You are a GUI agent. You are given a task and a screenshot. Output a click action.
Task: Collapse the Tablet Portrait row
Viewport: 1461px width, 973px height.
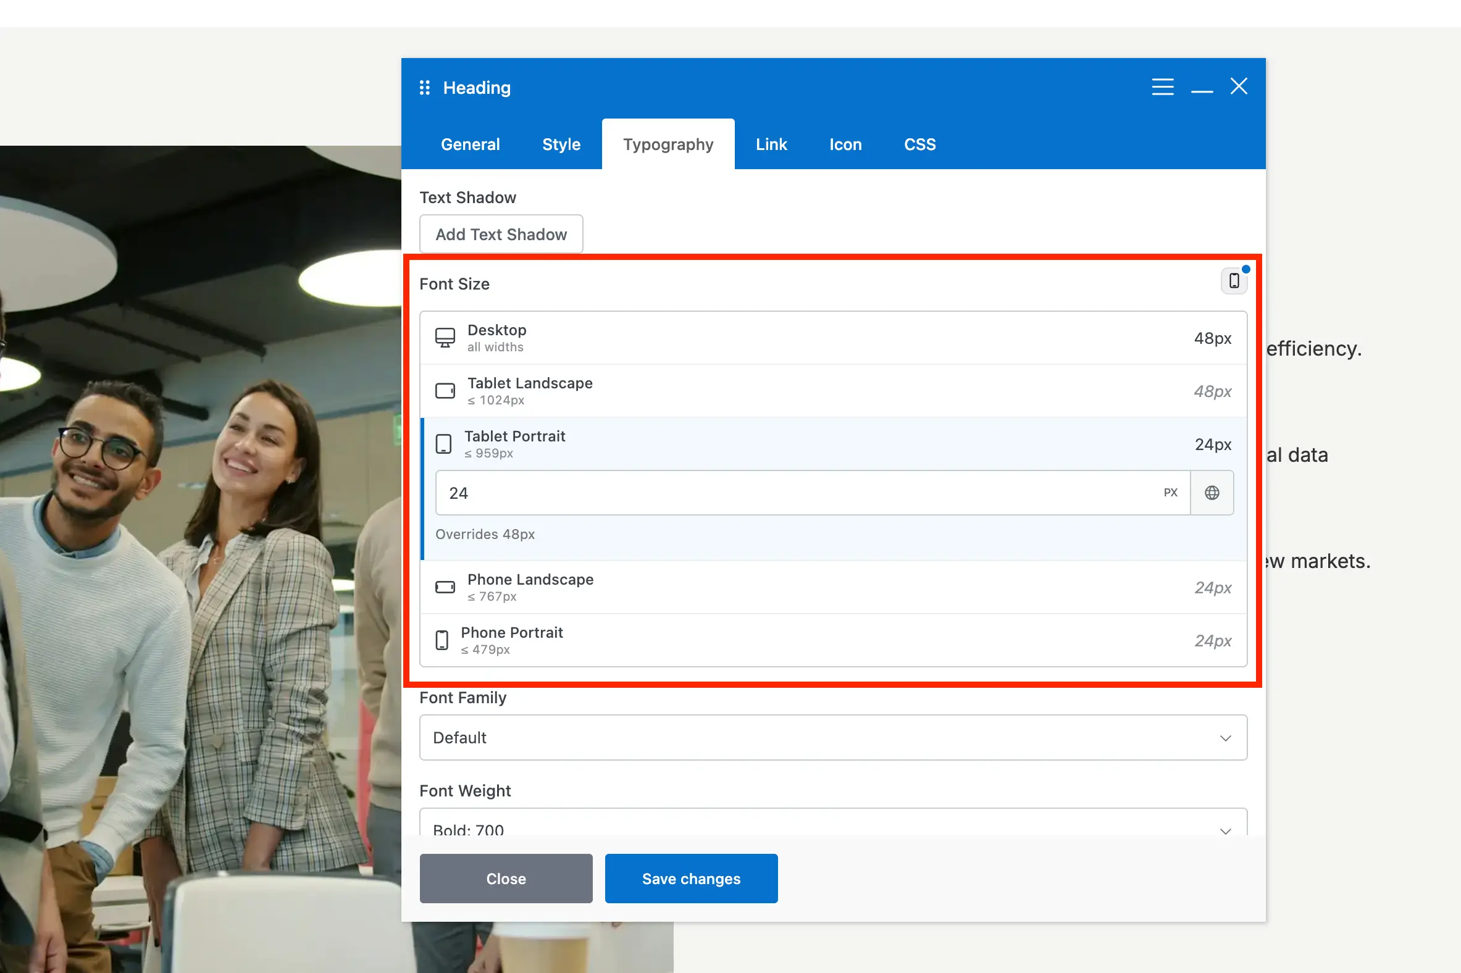click(833, 445)
